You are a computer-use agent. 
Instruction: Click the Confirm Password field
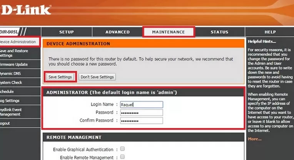click(x=141, y=120)
